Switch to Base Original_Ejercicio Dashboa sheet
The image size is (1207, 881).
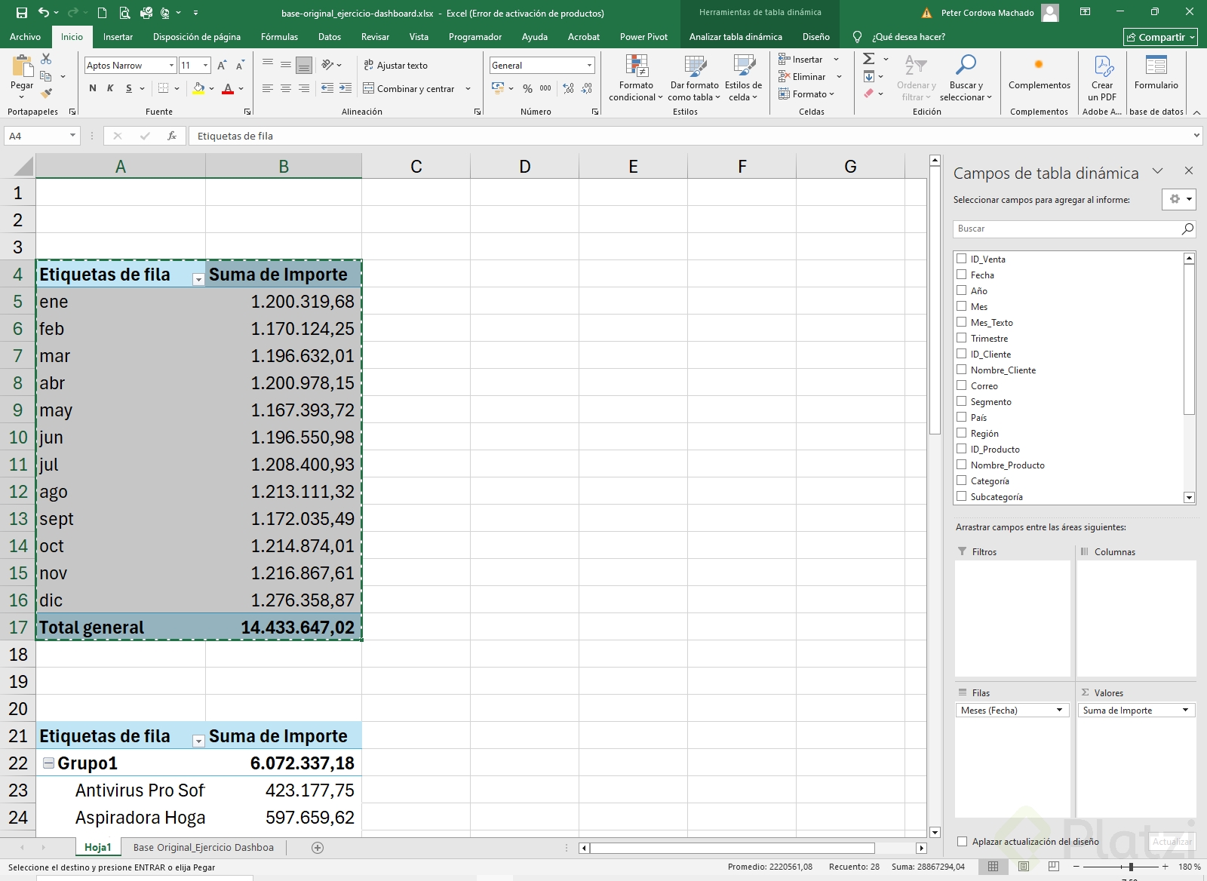[x=203, y=848]
